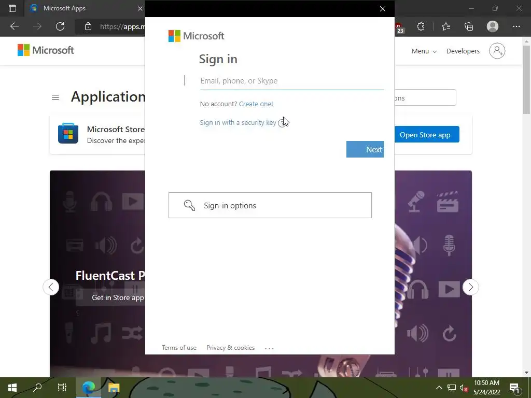
Task: Open Task View on taskbar
Action: pyautogui.click(x=62, y=388)
